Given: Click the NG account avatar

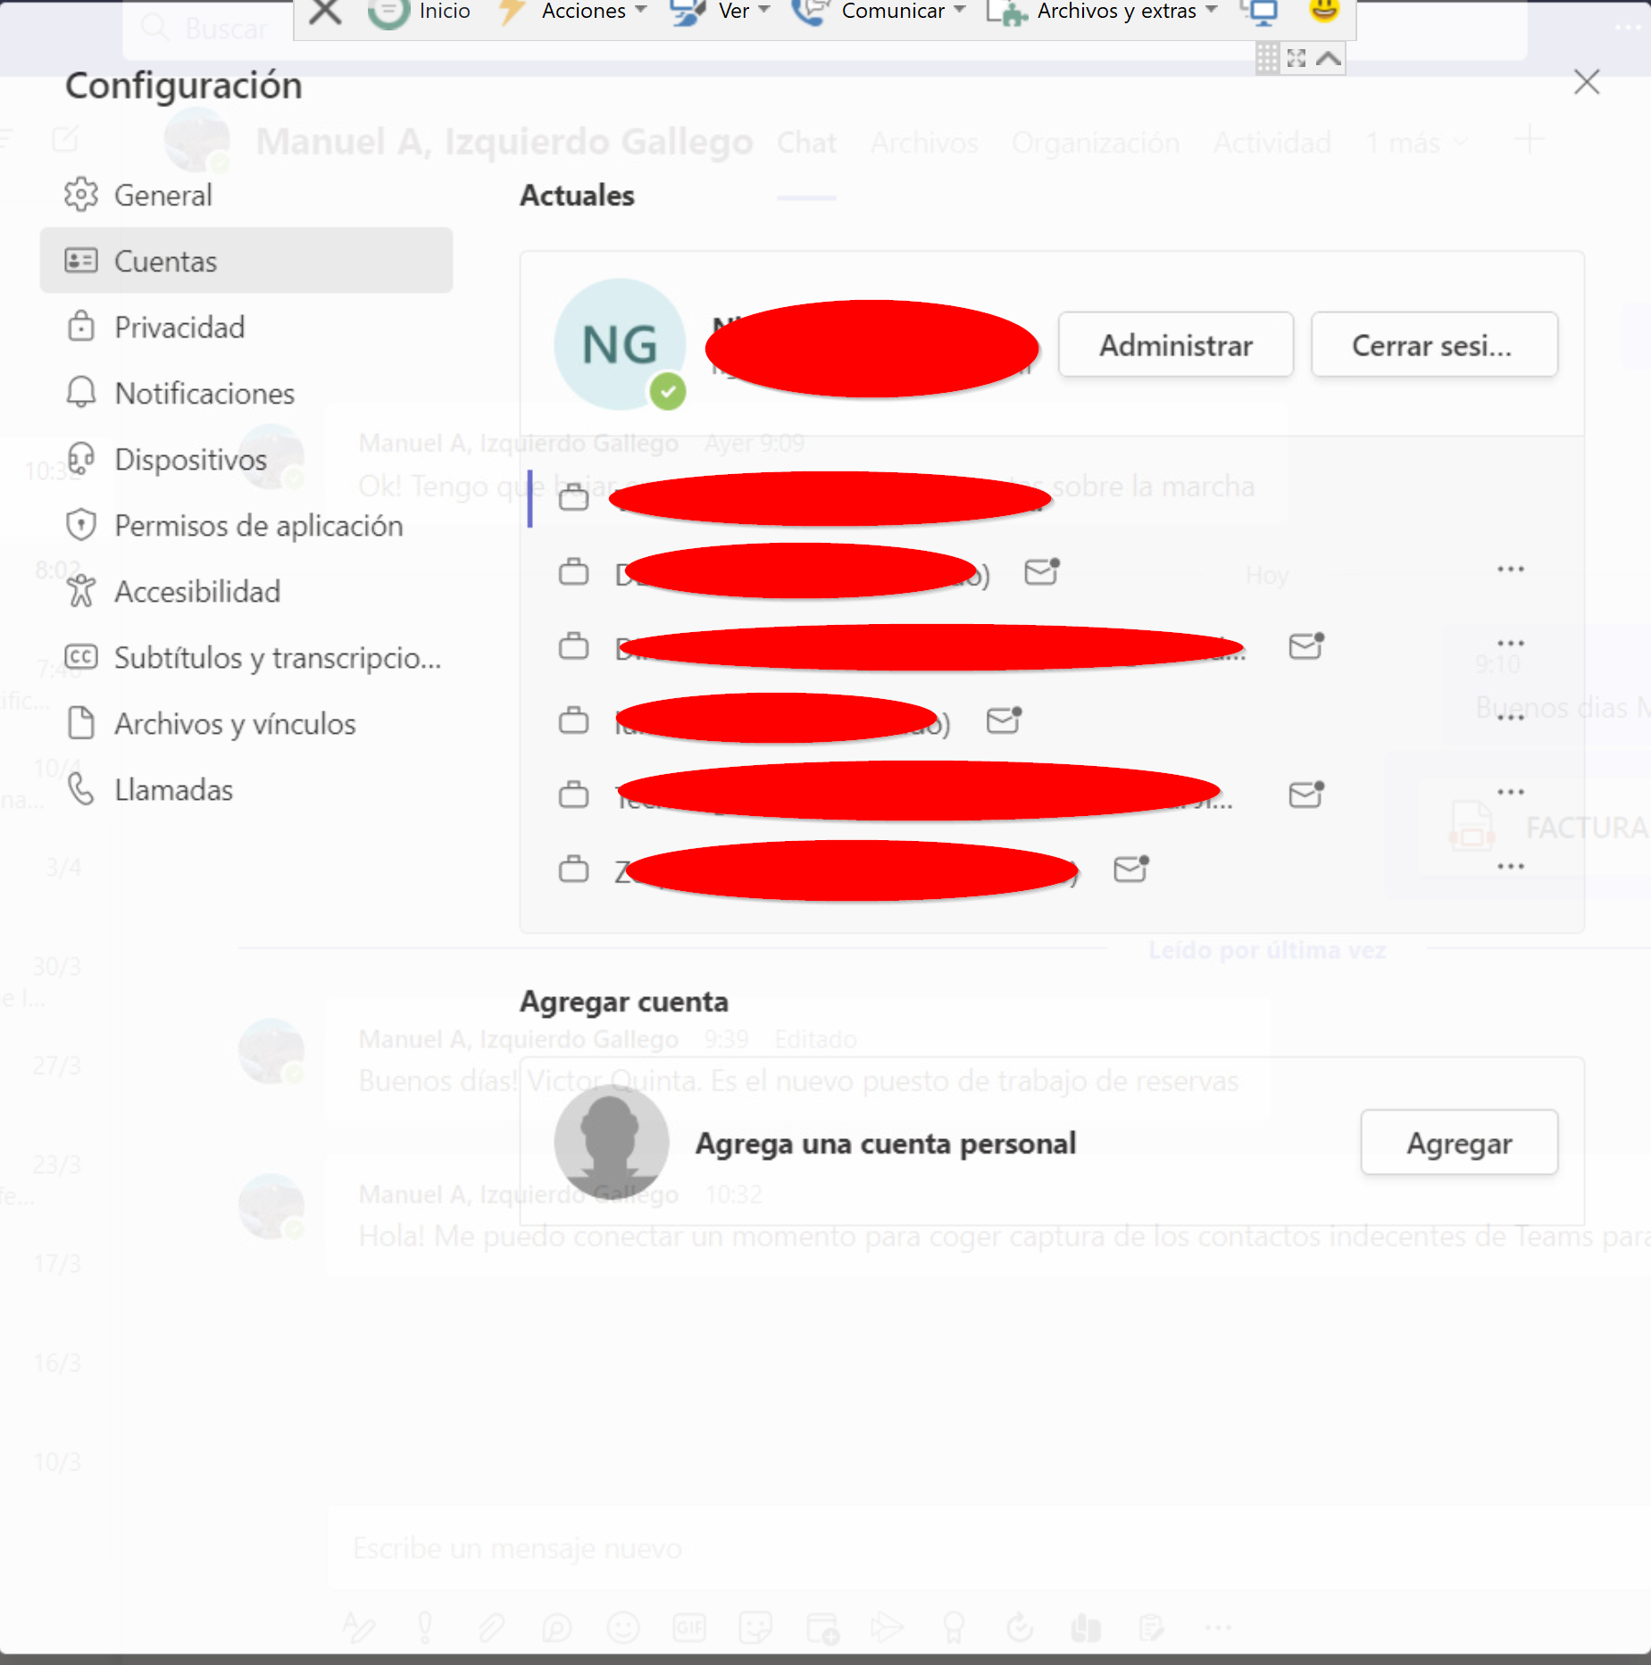Looking at the screenshot, I should click(x=621, y=345).
